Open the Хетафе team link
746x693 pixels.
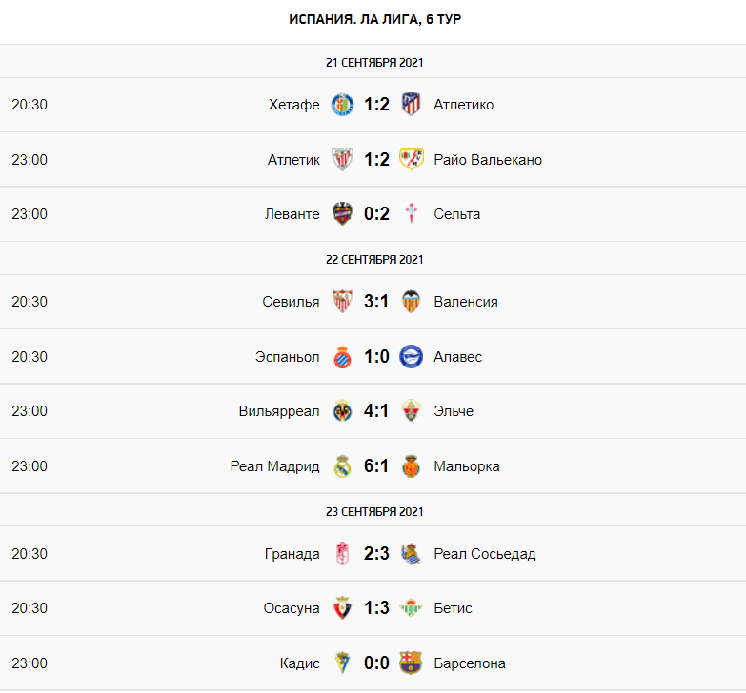pos(294,105)
